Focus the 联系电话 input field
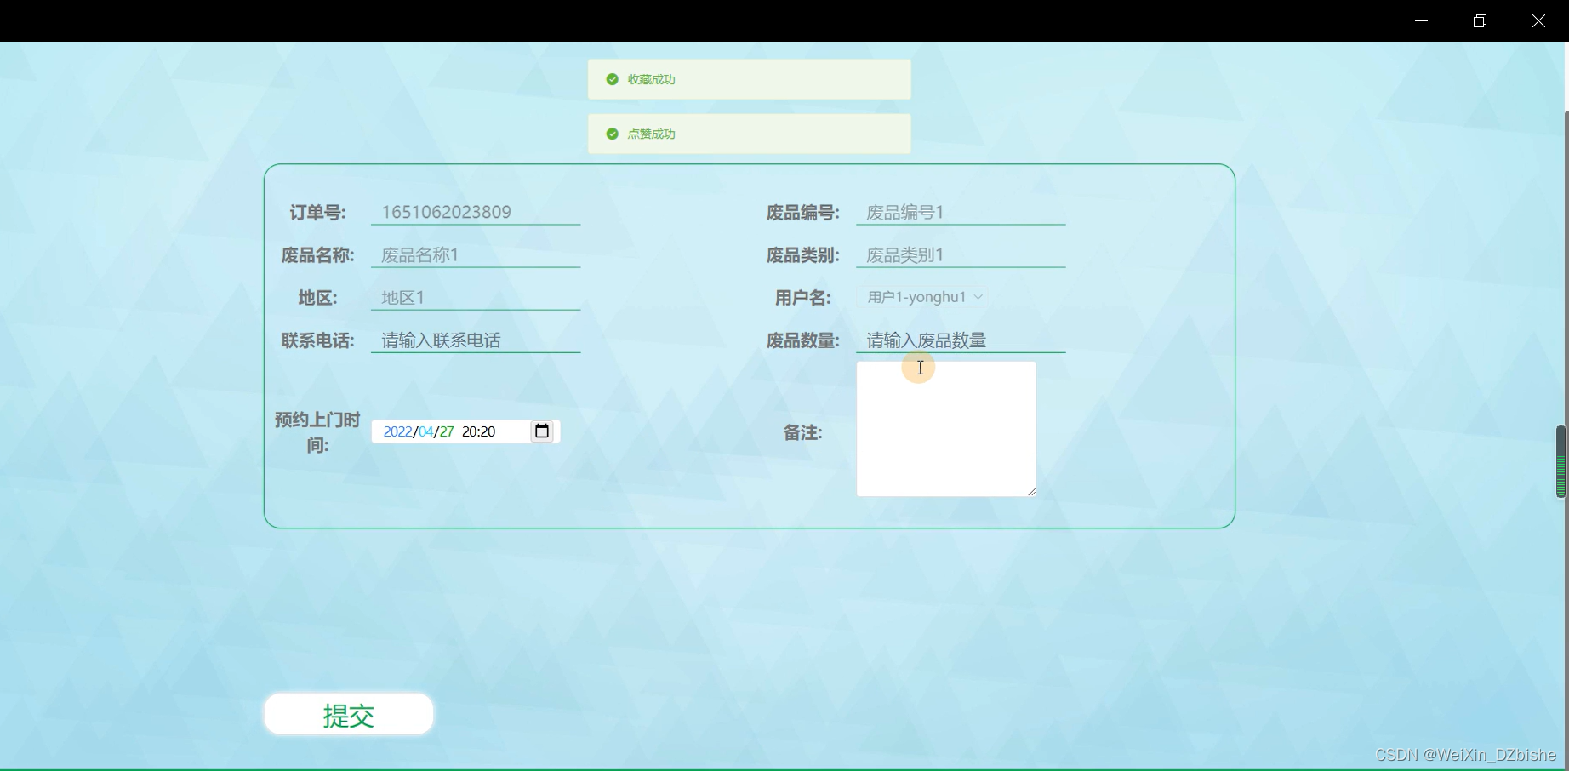 pos(476,340)
